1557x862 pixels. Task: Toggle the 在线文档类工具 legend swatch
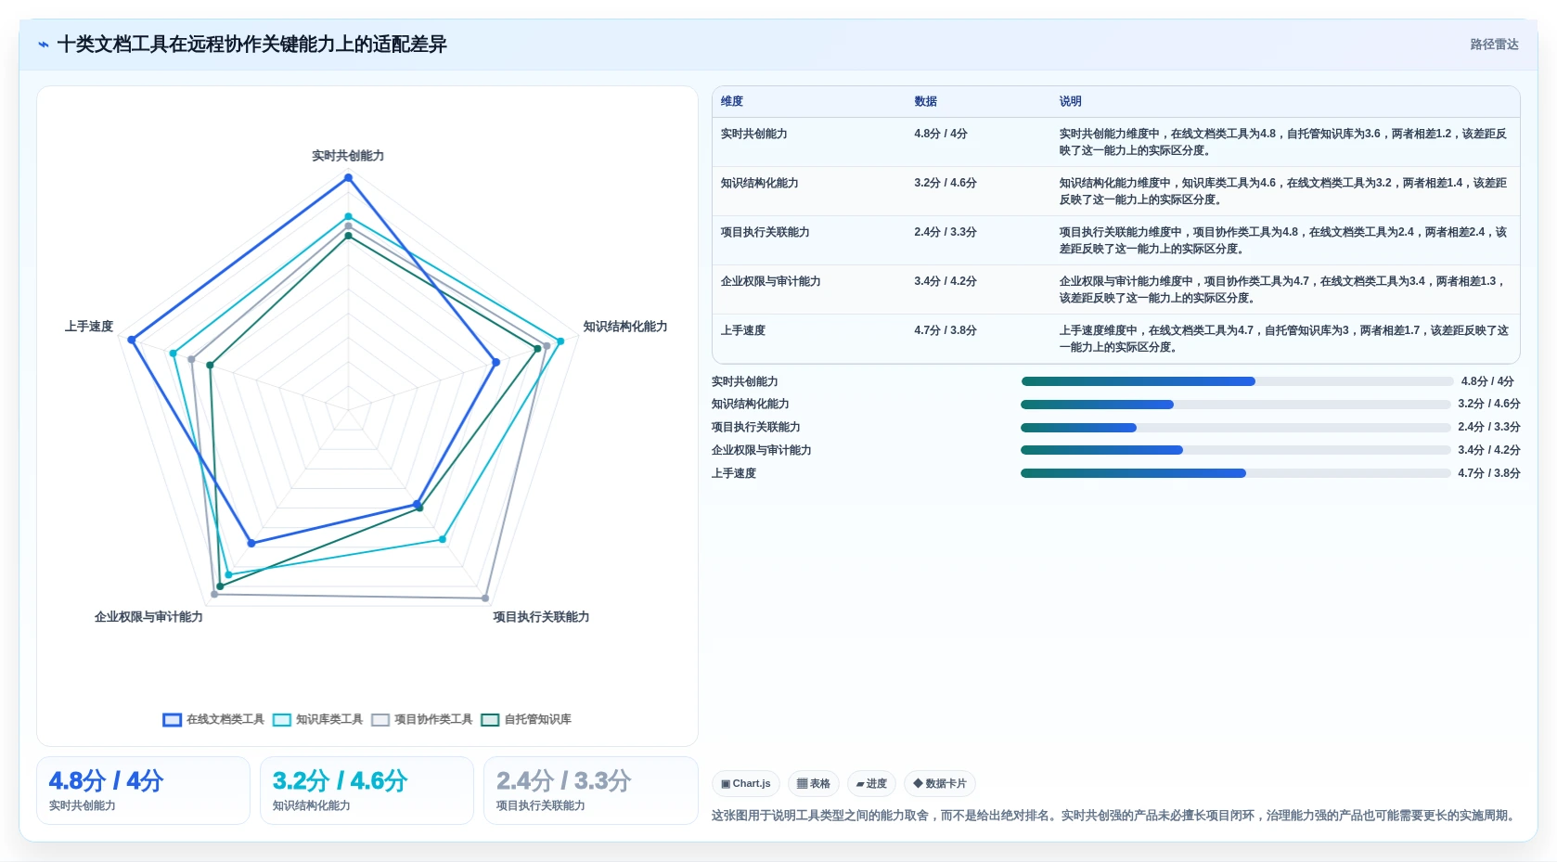pos(172,719)
